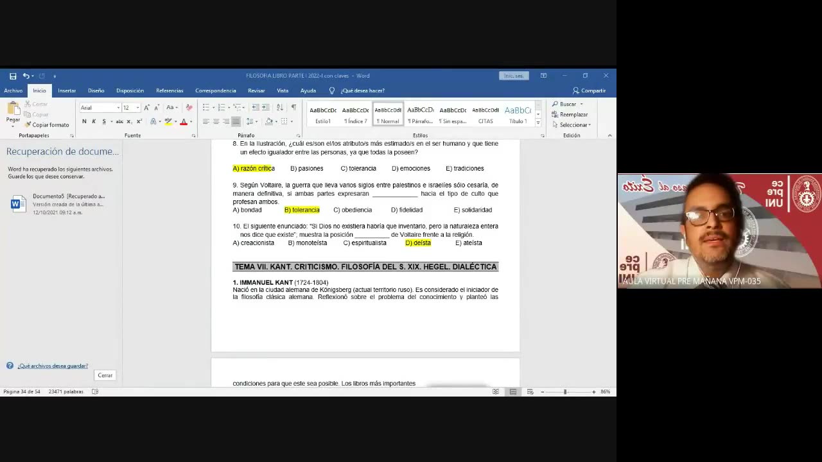Select the Estilo1 style
822x462 pixels.
(323, 115)
